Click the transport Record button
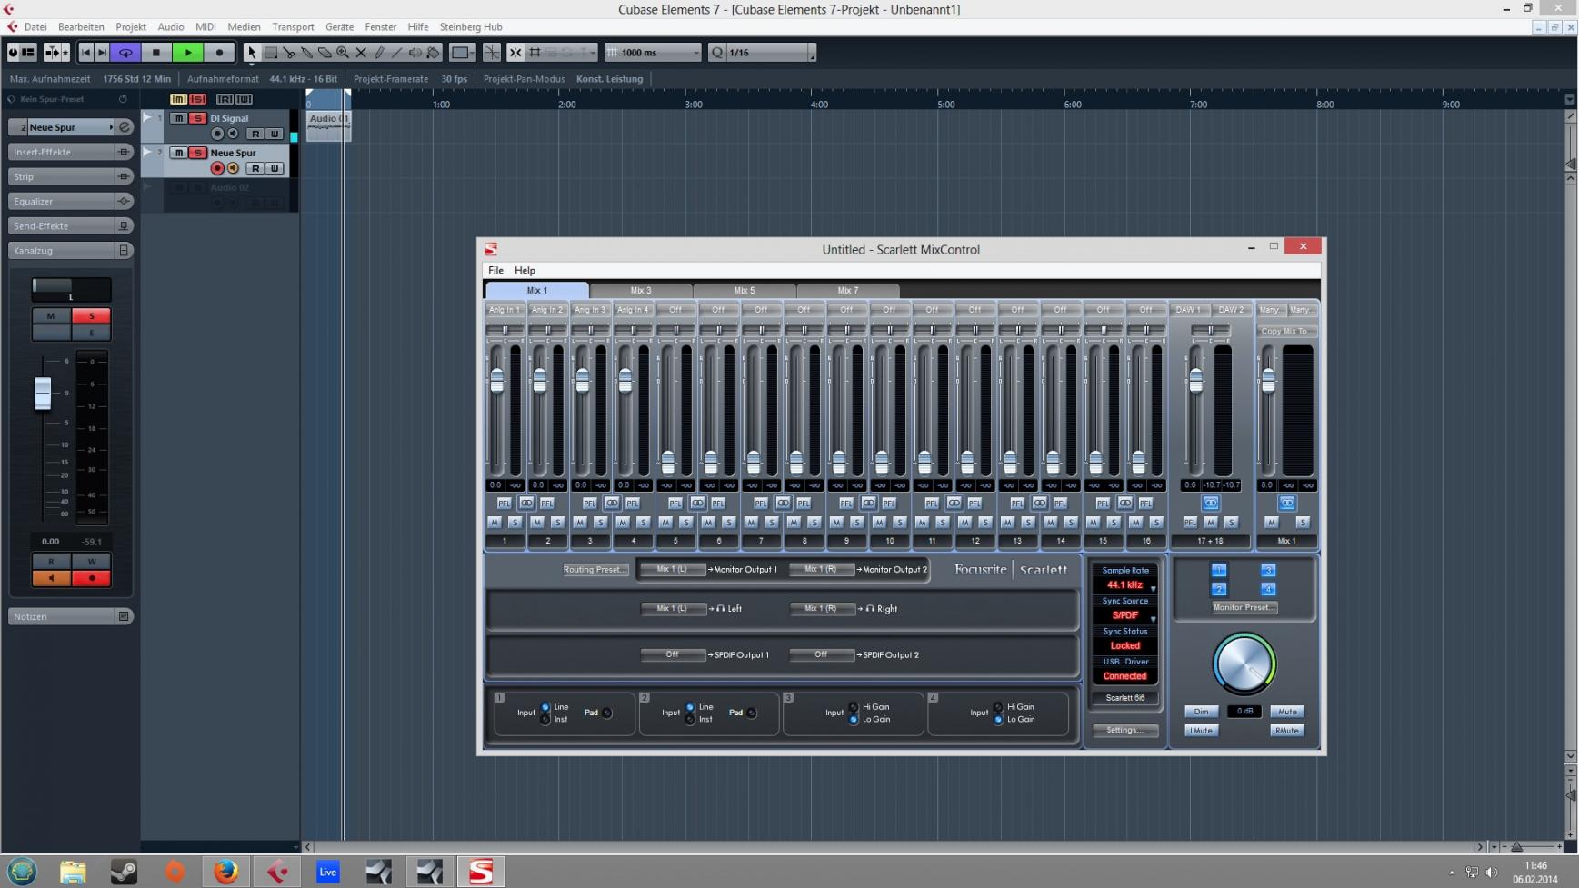 click(x=219, y=53)
